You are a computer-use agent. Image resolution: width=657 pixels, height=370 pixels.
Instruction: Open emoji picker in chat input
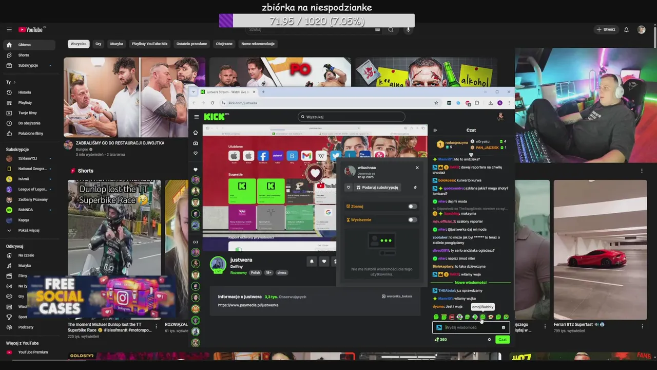(x=503, y=327)
